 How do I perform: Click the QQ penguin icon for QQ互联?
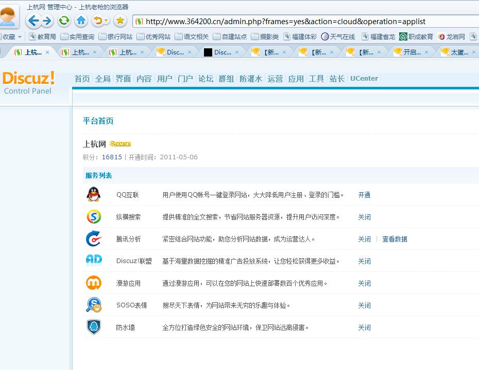(x=93, y=195)
